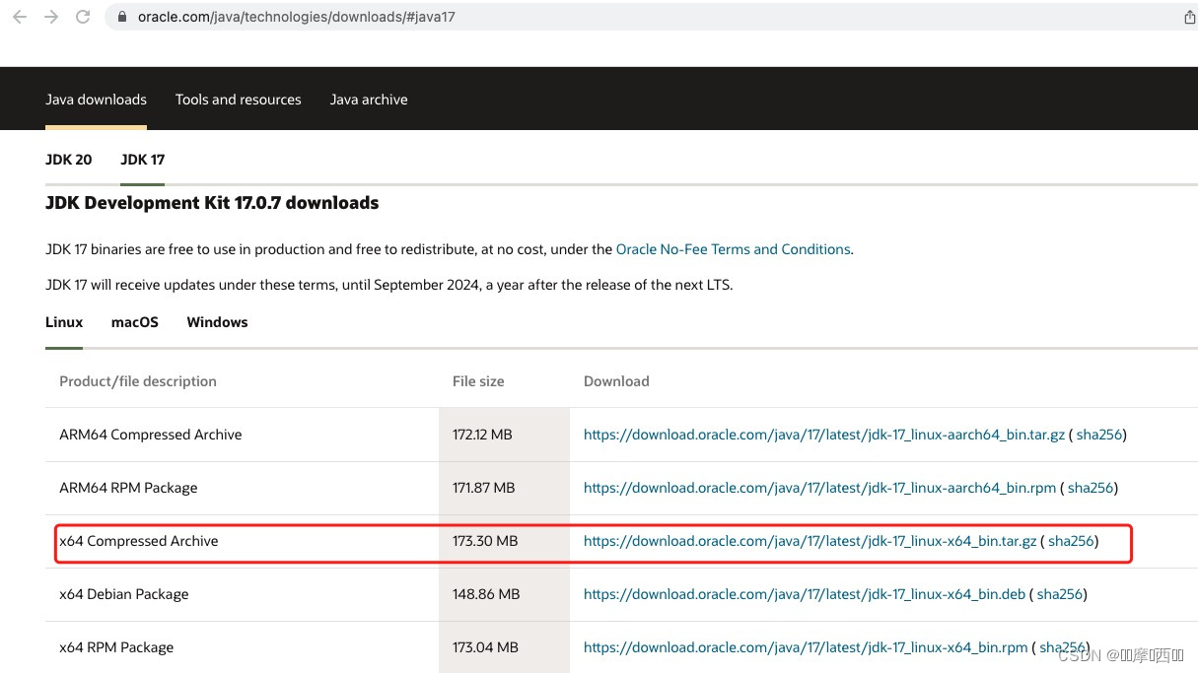Open sha256 link for x64 Compressed Archive

pyautogui.click(x=1071, y=541)
